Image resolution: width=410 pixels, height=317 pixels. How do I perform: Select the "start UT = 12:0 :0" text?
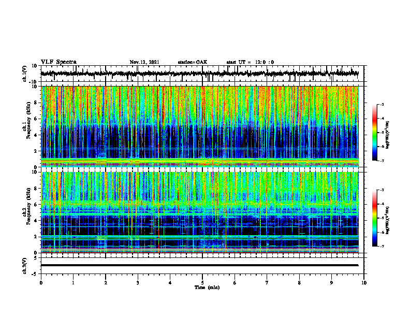click(250, 62)
